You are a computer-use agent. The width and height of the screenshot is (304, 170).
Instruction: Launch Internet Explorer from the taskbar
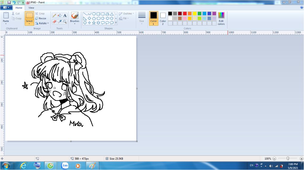23,166
